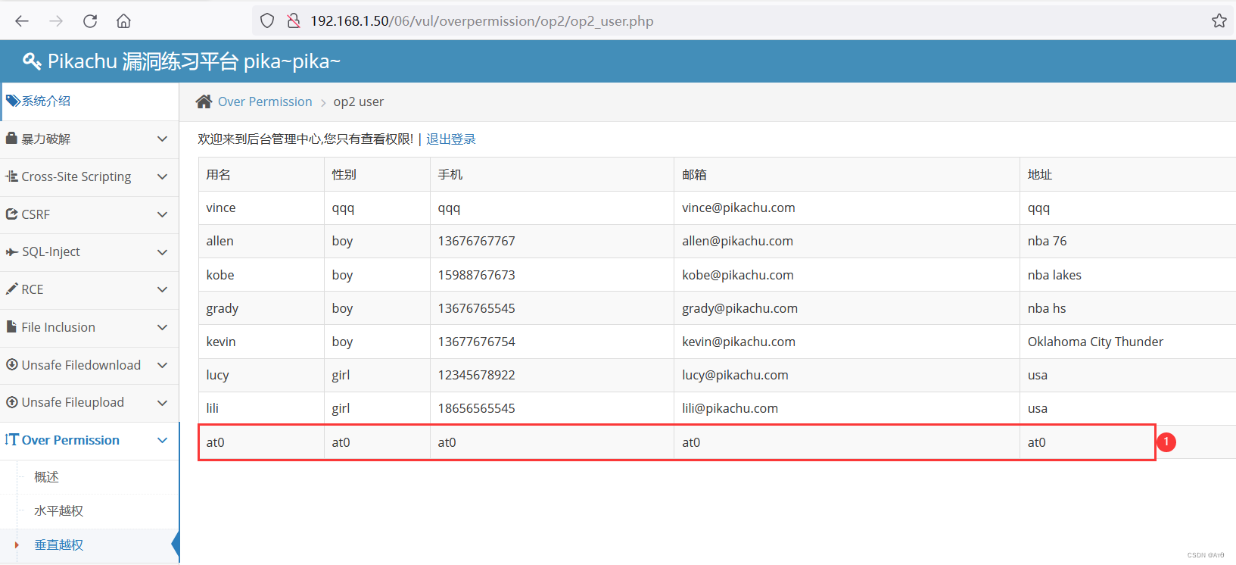This screenshot has width=1236, height=565.
Task: Expand the CSRF menu chevron
Action: (x=162, y=214)
